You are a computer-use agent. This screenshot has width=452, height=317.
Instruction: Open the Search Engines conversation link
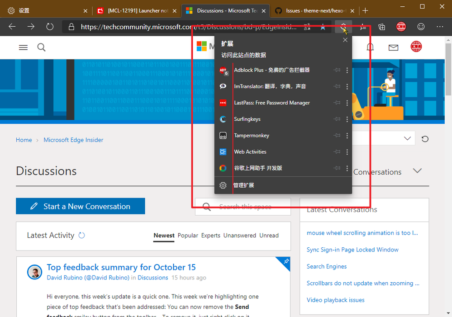(327, 266)
